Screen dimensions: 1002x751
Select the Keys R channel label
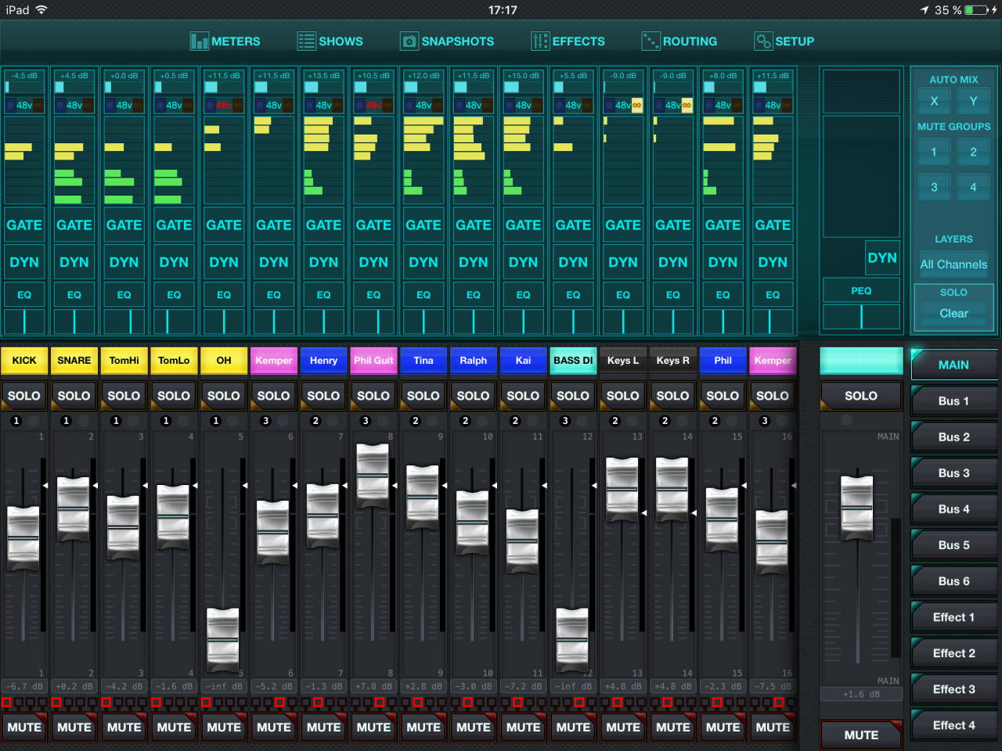tap(672, 361)
